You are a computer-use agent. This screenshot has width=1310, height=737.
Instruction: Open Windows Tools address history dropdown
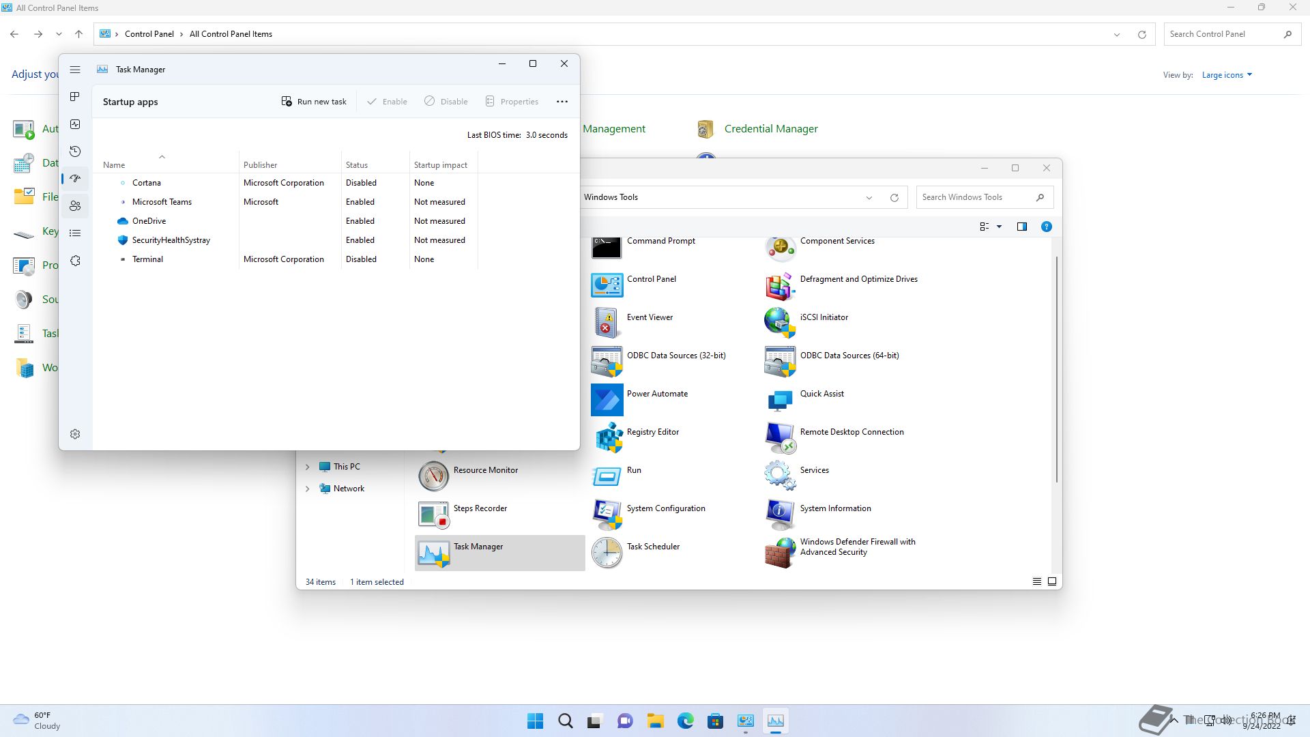pyautogui.click(x=869, y=198)
